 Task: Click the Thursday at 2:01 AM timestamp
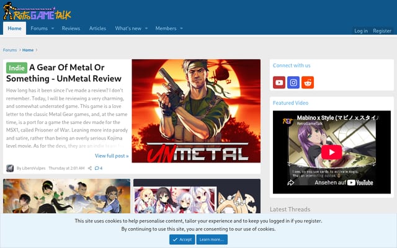pyautogui.click(x=66, y=168)
